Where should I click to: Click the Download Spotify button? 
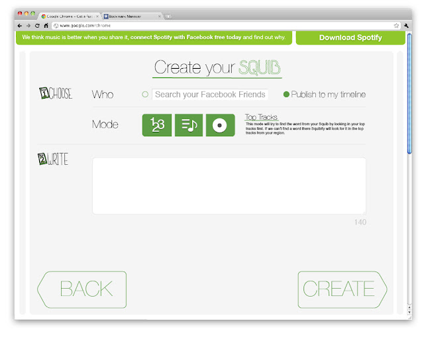(x=350, y=38)
